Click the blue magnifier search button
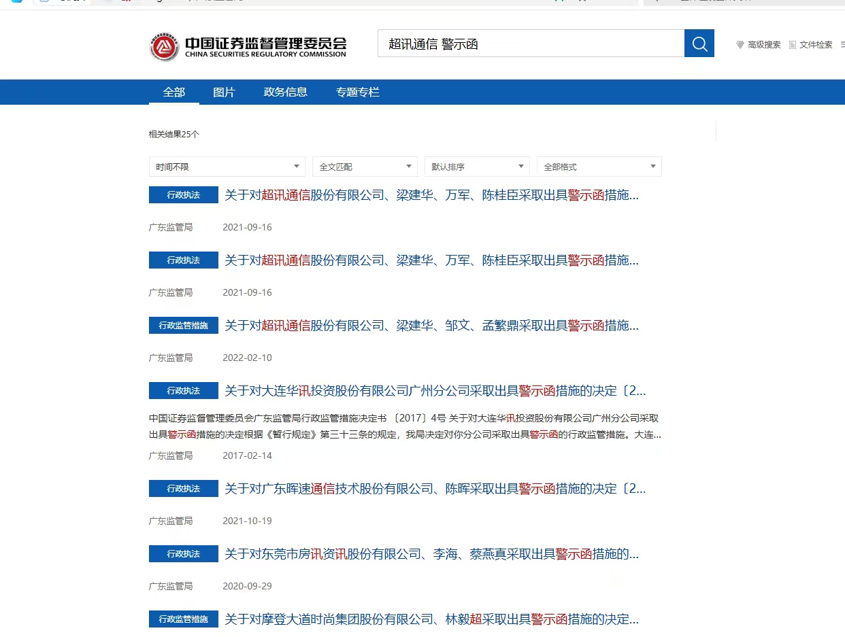Viewport: 845px width, 637px height. [x=699, y=44]
